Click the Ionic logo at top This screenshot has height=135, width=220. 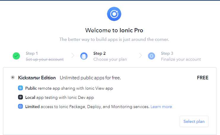click(x=114, y=14)
